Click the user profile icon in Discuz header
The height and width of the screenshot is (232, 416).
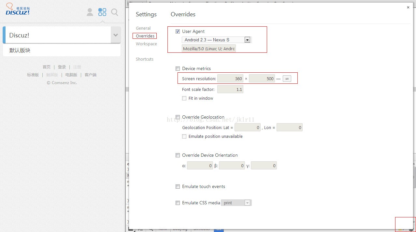click(x=90, y=12)
